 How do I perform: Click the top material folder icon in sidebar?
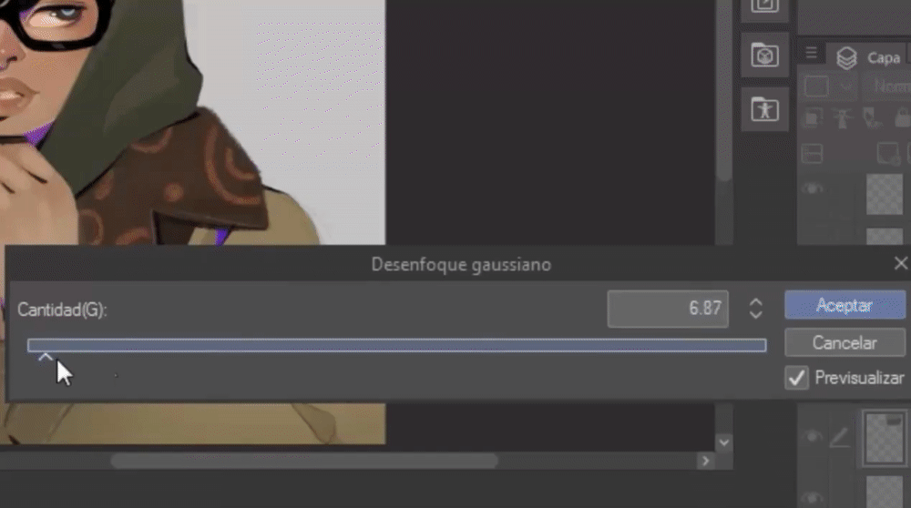pos(764,7)
